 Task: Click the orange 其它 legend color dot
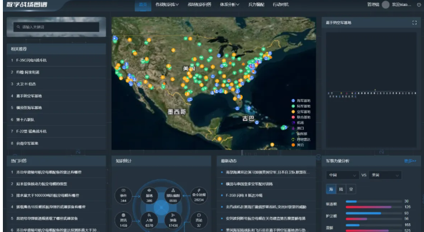pos(293,145)
